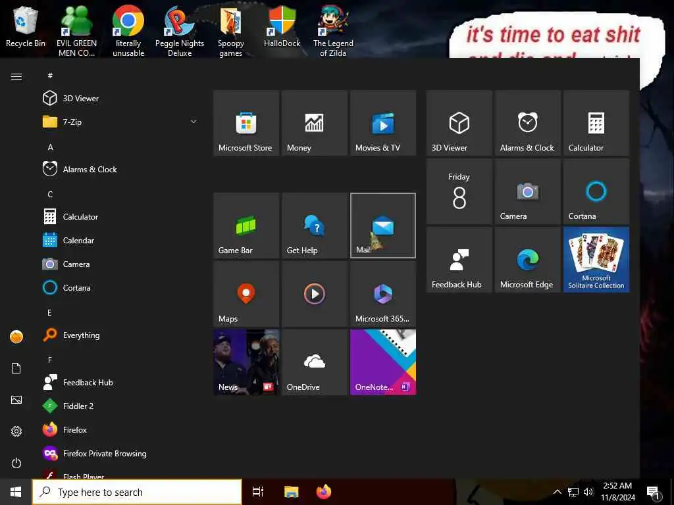The width and height of the screenshot is (674, 505).
Task: Select the Spoopy games desktop folder
Action: click(x=231, y=31)
